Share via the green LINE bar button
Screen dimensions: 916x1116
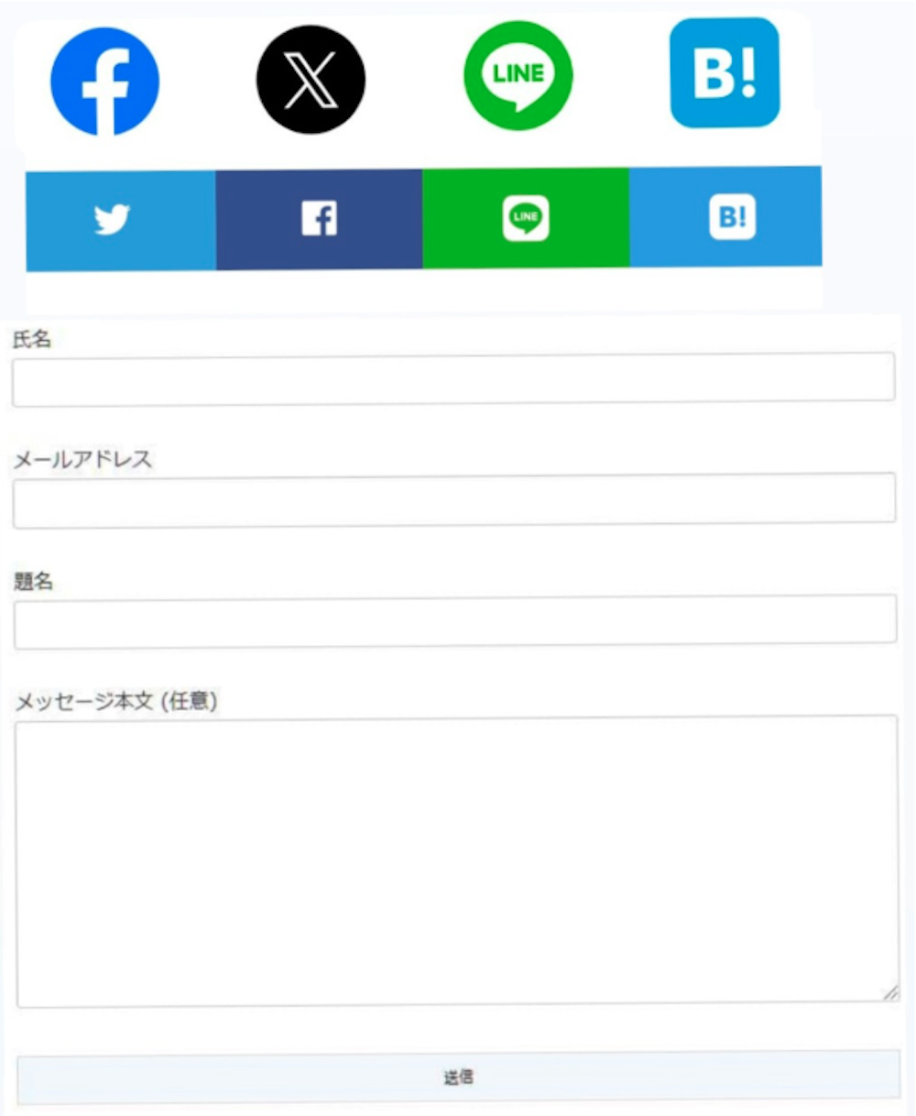coord(526,218)
